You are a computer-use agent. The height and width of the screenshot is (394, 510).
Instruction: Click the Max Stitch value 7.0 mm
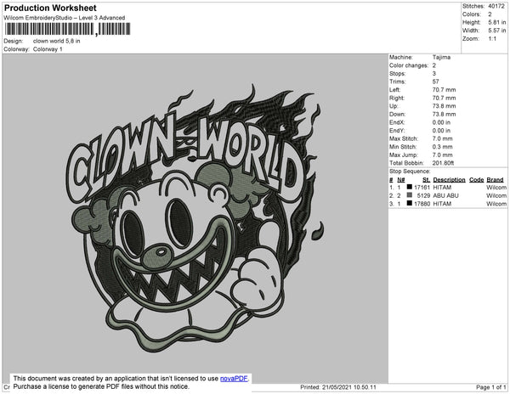coord(442,138)
